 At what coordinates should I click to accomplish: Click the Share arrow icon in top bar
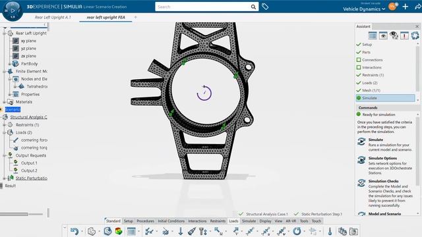pos(417,7)
